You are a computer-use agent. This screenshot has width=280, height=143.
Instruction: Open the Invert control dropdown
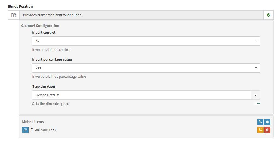146,41
